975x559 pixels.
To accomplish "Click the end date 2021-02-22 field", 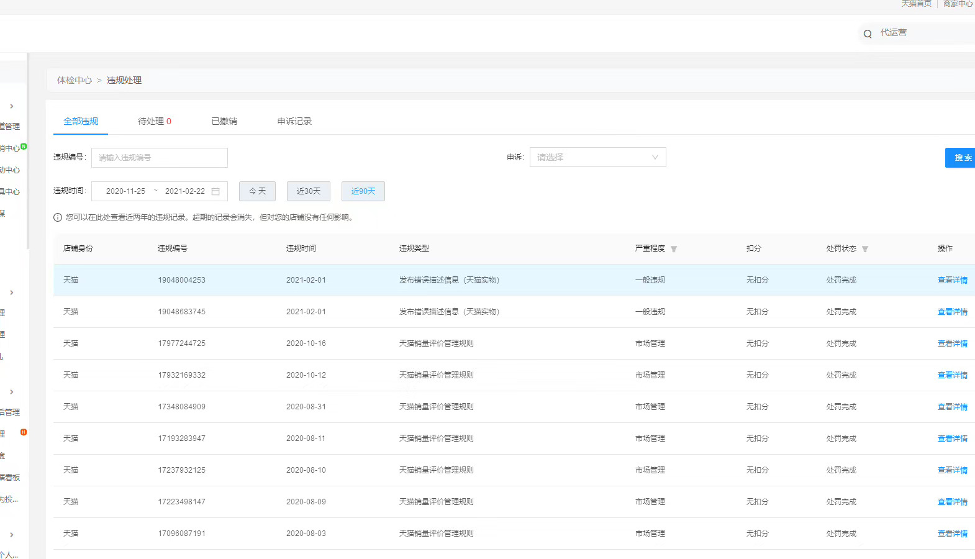I will [x=185, y=191].
